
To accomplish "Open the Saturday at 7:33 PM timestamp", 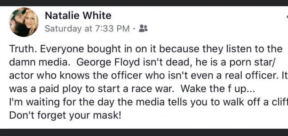I will [87, 29].
